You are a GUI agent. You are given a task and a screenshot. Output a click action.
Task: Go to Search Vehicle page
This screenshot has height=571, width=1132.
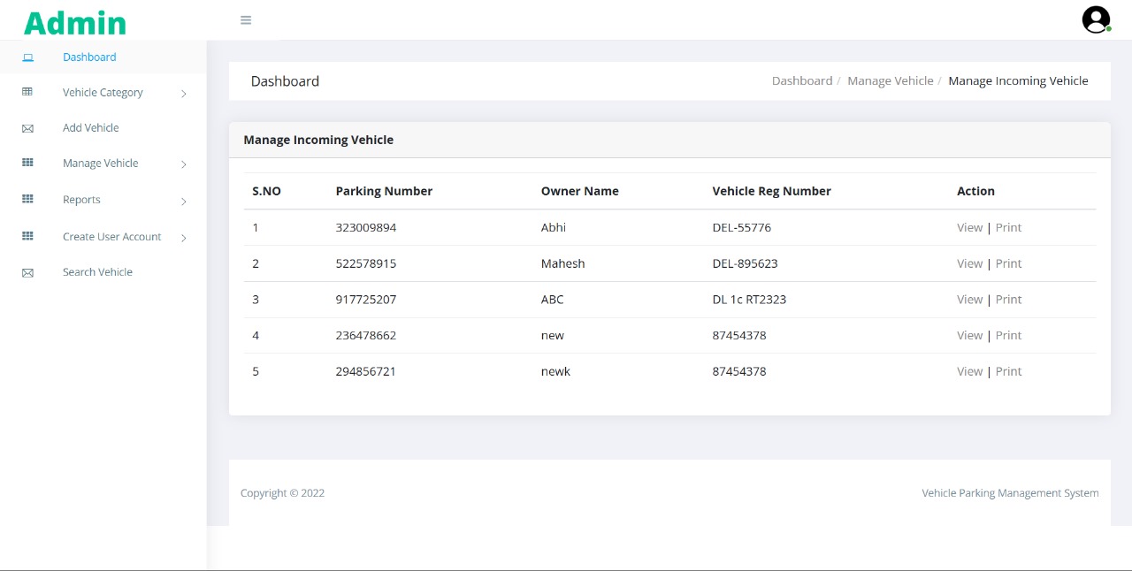[x=97, y=272]
